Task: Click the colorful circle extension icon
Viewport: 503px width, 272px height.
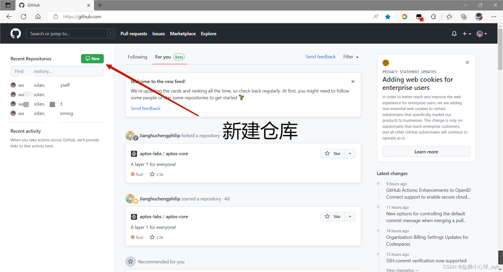Action: coord(404,17)
